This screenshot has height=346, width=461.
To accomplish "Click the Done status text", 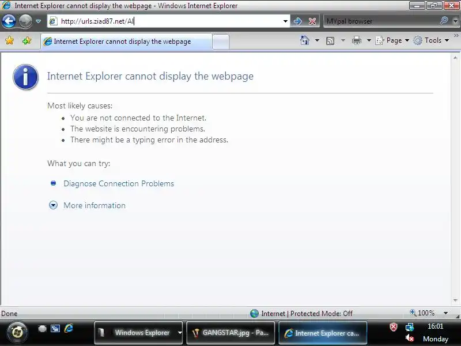I will tap(9, 314).
